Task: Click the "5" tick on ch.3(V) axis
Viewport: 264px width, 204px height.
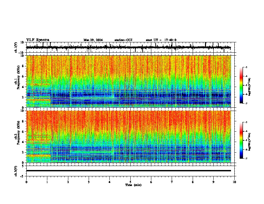Action: [23, 166]
